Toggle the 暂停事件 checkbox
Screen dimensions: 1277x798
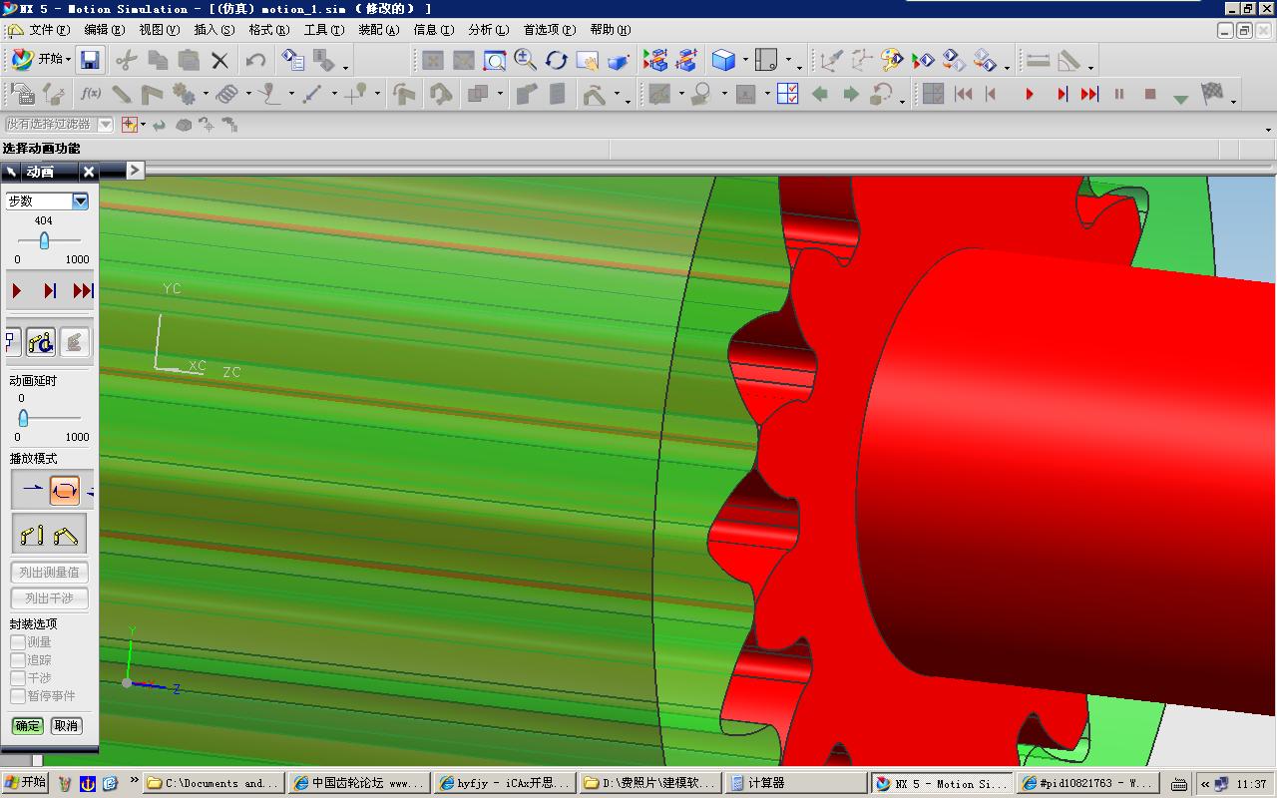click(18, 696)
